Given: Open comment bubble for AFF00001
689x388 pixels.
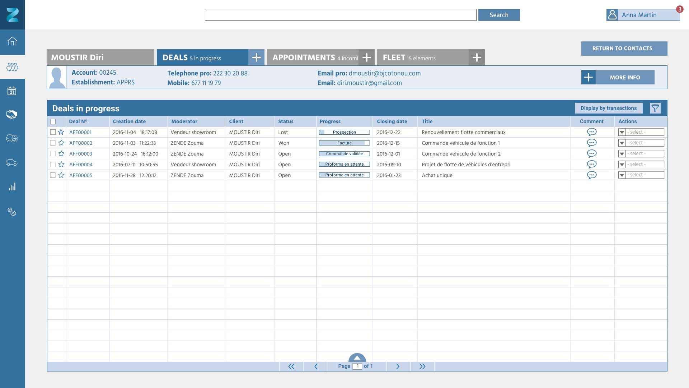Looking at the screenshot, I should click(592, 132).
